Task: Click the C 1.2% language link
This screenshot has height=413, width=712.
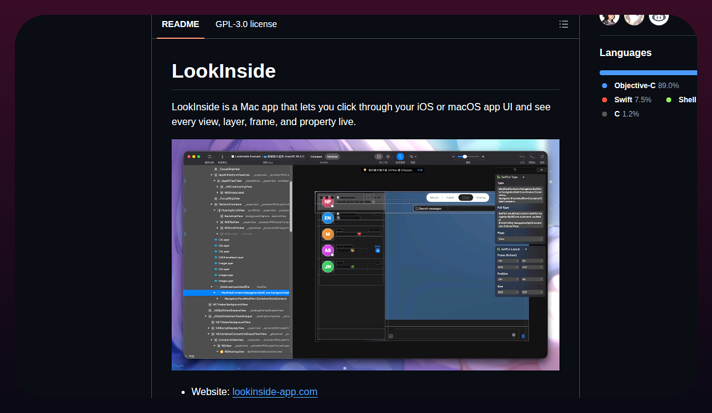Action: (620, 114)
